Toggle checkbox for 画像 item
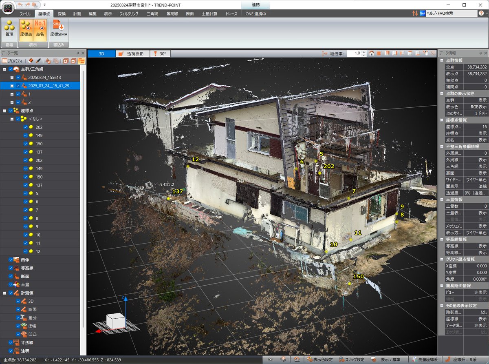The width and height of the screenshot is (489, 364). [x=11, y=260]
